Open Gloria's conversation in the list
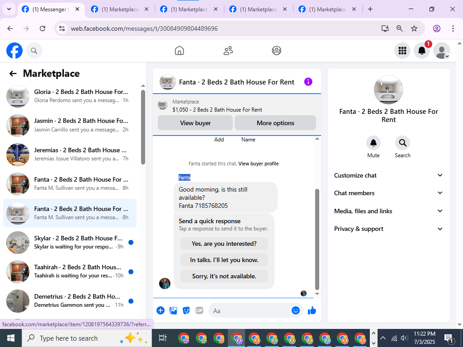 70,96
